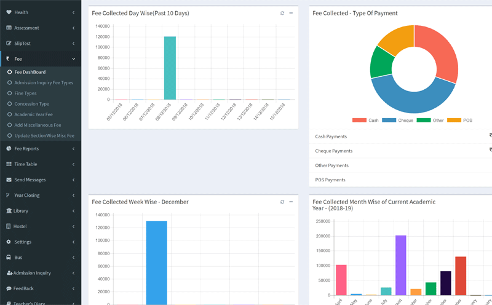Open Concession Type page

click(32, 103)
